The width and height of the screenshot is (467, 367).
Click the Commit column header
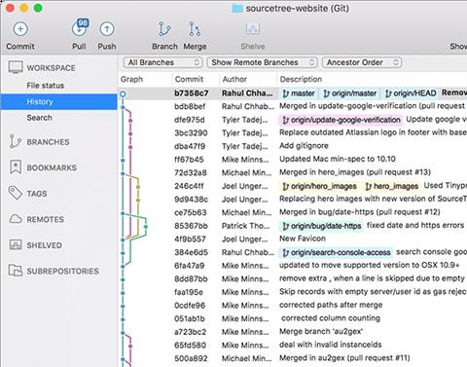pyautogui.click(x=189, y=79)
